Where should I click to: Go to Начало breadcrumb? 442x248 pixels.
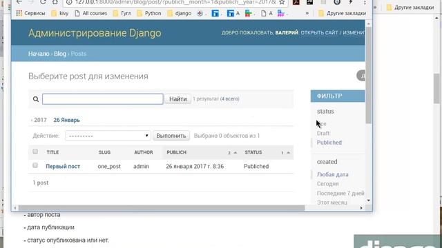pyautogui.click(x=39, y=54)
